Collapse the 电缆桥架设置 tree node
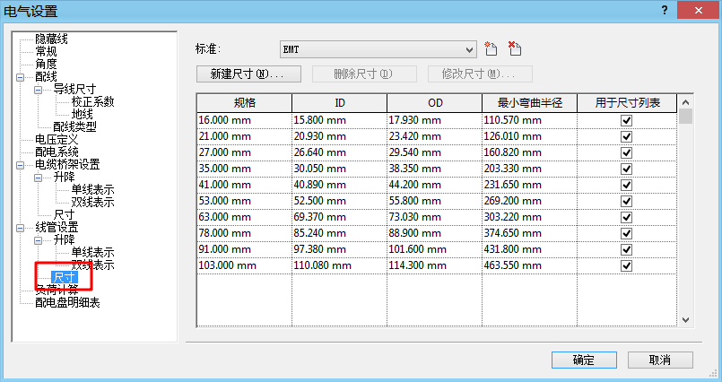The width and height of the screenshot is (722, 382). tap(21, 165)
